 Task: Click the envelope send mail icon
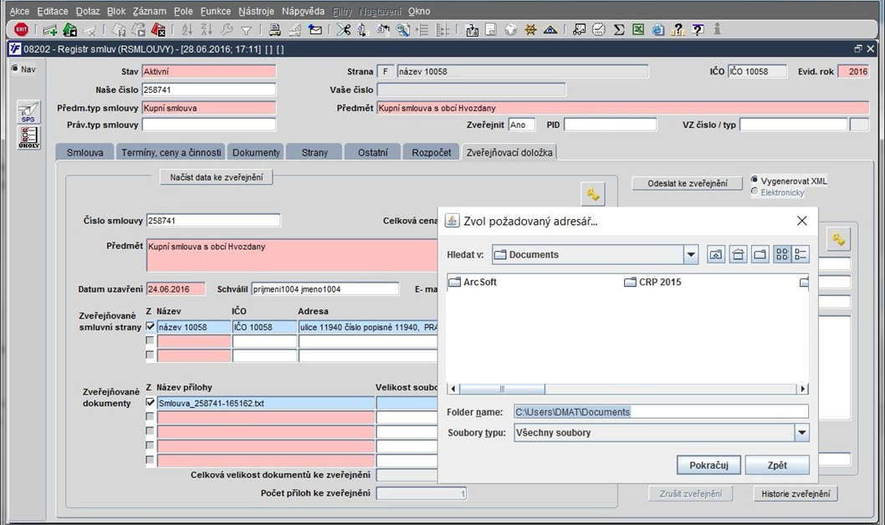click(x=315, y=29)
